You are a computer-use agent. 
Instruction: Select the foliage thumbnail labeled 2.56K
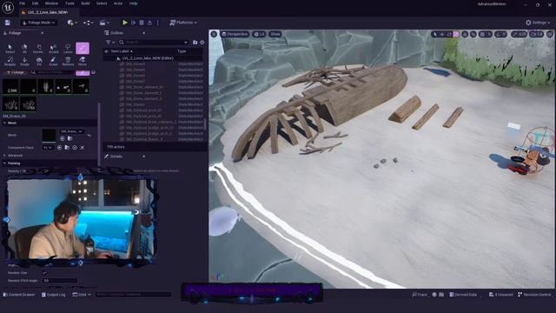(10, 86)
